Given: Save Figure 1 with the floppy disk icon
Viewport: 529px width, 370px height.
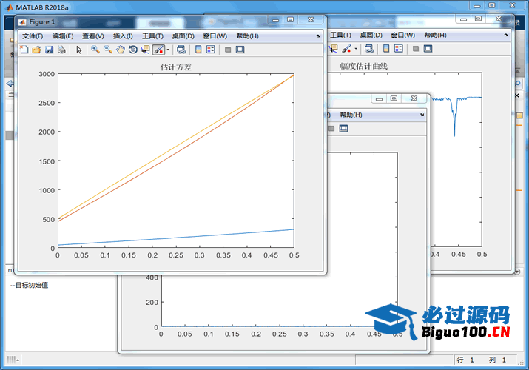Looking at the screenshot, I should (49, 50).
